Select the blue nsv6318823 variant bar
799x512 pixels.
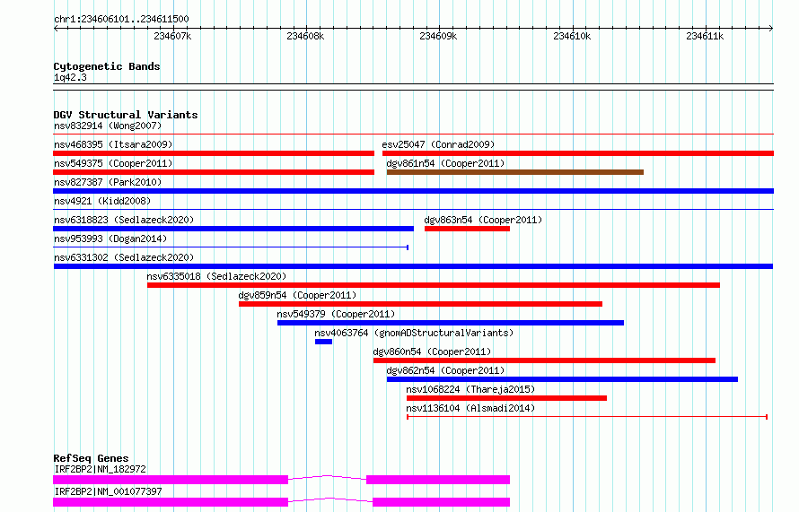pos(233,229)
